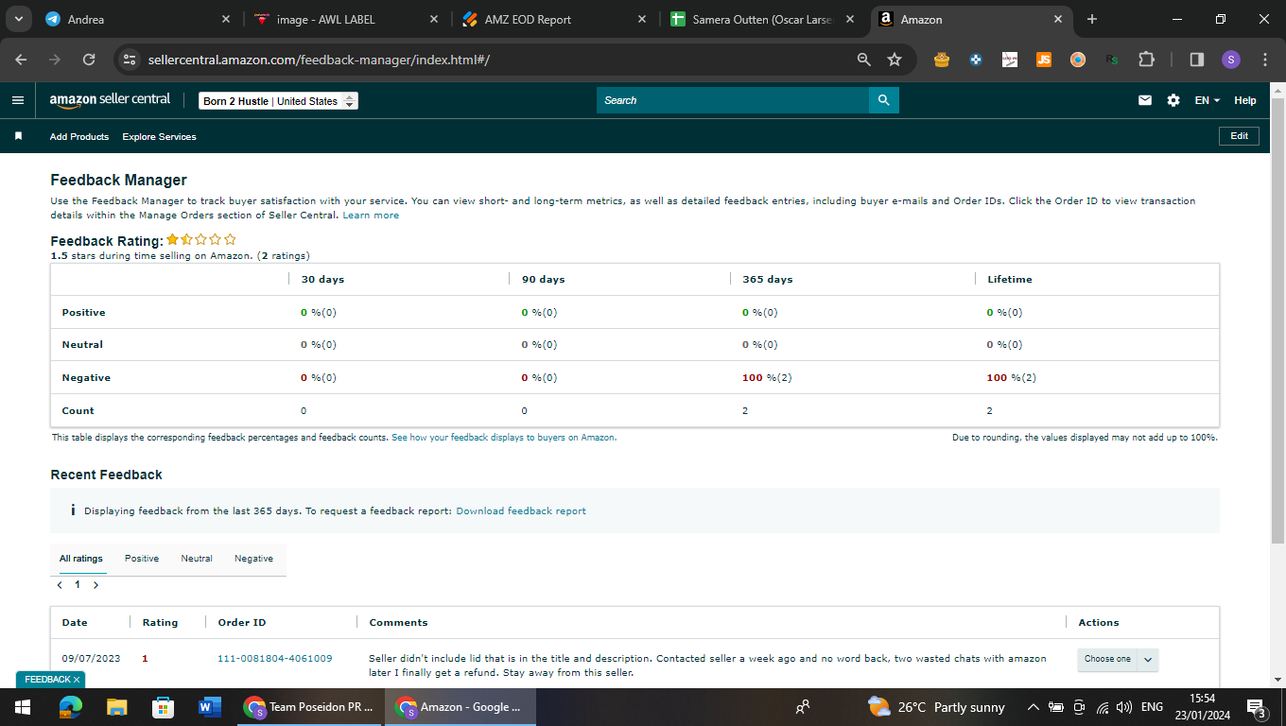Click the weather widget 26°C Partly sunny

point(936,707)
